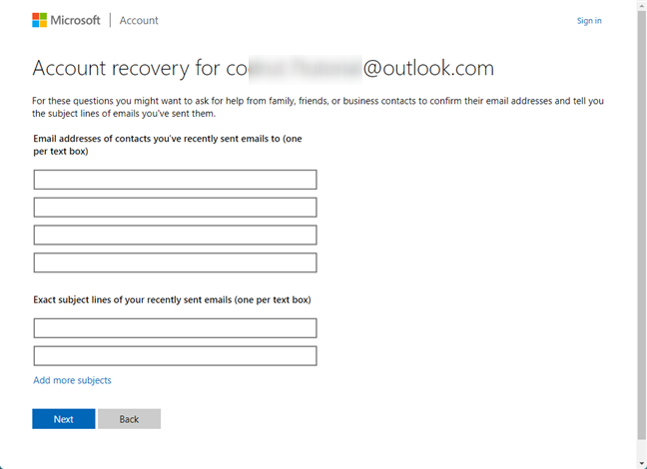Focus the first contact email address field
The height and width of the screenshot is (469, 647).
click(176, 180)
